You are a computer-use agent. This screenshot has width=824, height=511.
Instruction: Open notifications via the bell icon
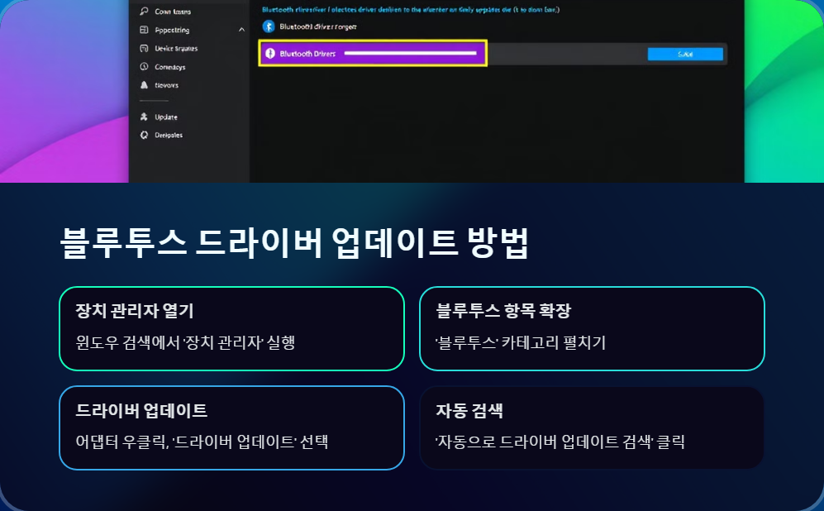click(145, 84)
